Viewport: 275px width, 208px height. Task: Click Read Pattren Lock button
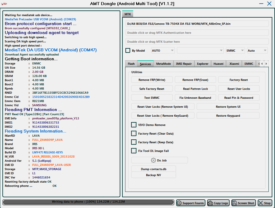pos(195,89)
